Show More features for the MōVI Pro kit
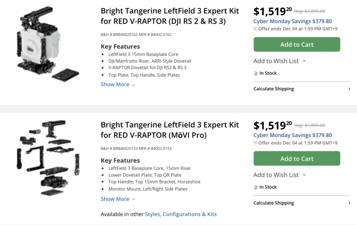357x225 pixels. (118, 198)
